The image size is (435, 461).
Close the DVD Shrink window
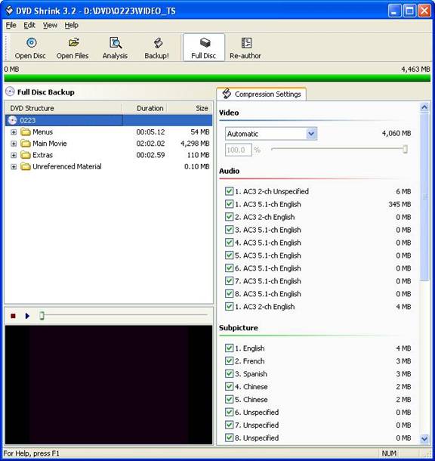pos(424,11)
